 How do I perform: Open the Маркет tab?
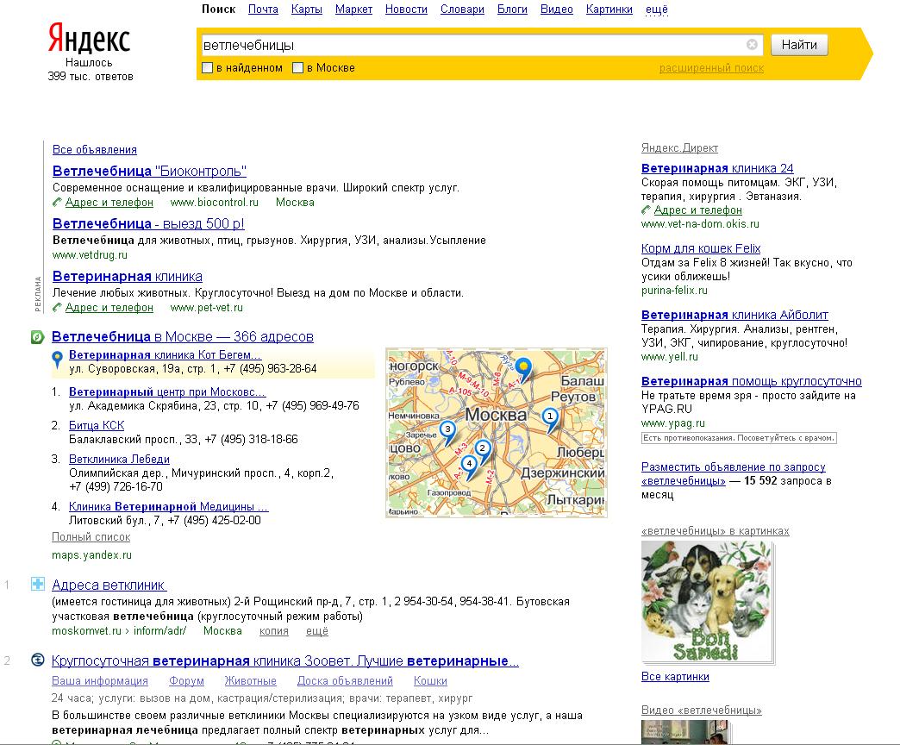coord(353,9)
